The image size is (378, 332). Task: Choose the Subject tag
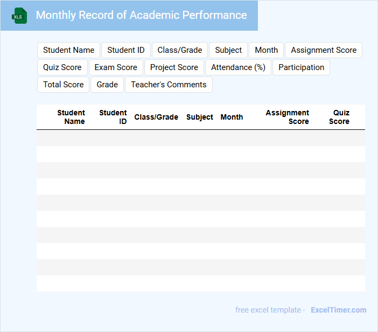pyautogui.click(x=228, y=50)
